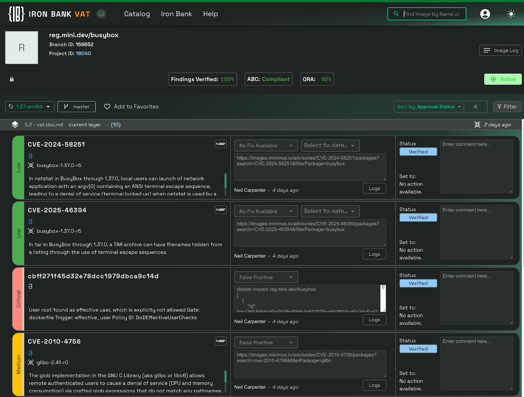Click description scrollbar in CVE-2010-4756 card
524x397 pixels.
(226, 377)
